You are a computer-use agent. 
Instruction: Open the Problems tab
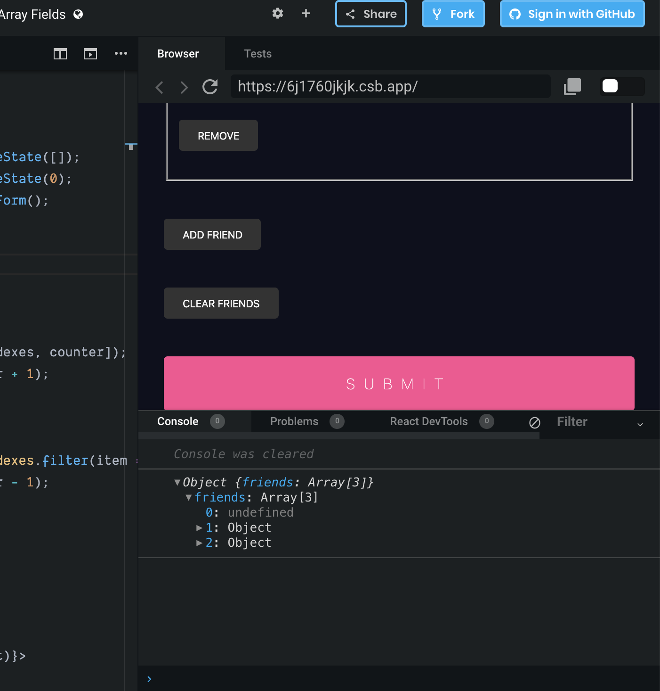pyautogui.click(x=294, y=421)
